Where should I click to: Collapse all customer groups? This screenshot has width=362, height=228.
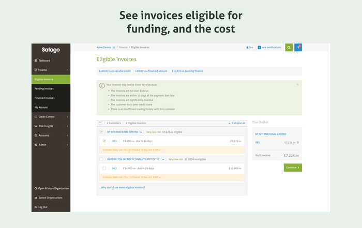237,123
